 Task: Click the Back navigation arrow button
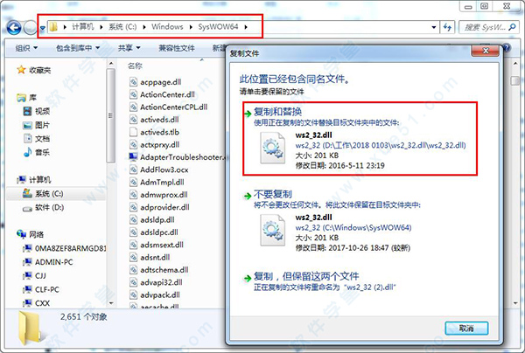point(14,27)
